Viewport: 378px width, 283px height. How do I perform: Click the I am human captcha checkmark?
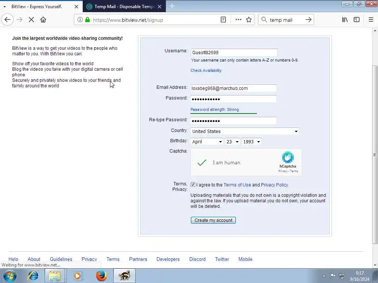202,163
